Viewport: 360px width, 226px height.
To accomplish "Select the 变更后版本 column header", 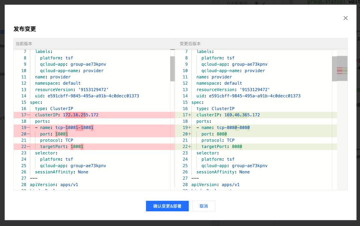I will (x=190, y=44).
